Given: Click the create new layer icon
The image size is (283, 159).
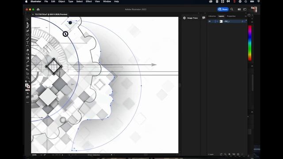Looking at the screenshot, I should (x=238, y=154).
